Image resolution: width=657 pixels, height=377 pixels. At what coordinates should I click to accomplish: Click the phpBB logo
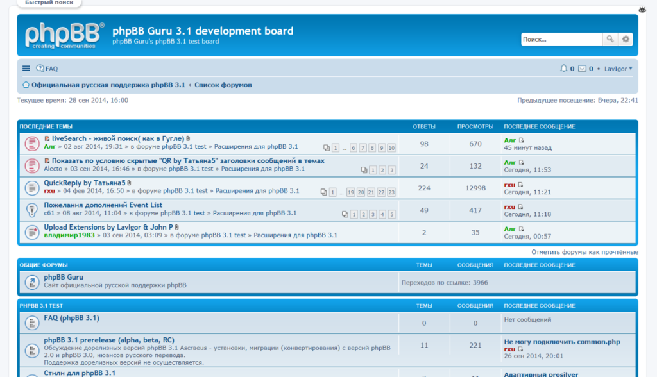[x=64, y=35]
